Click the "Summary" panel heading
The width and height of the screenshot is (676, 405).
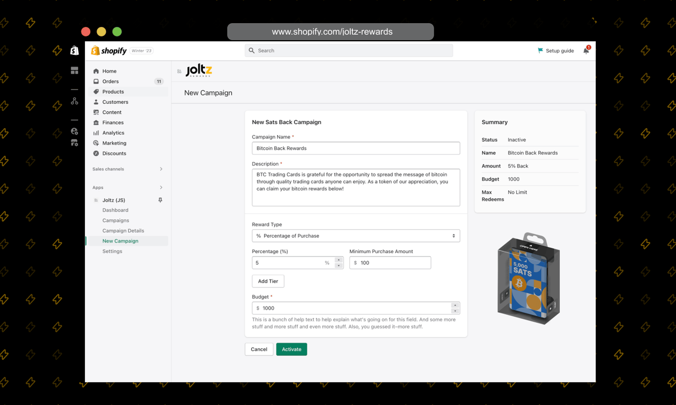click(x=495, y=122)
